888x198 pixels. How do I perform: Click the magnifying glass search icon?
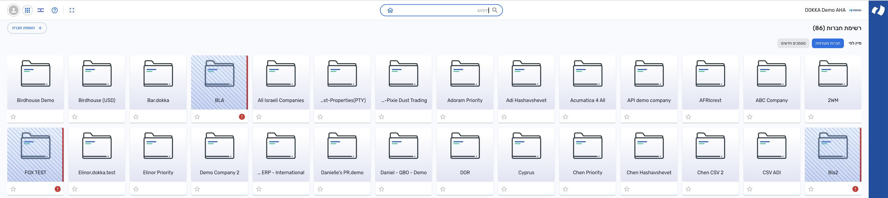[495, 10]
